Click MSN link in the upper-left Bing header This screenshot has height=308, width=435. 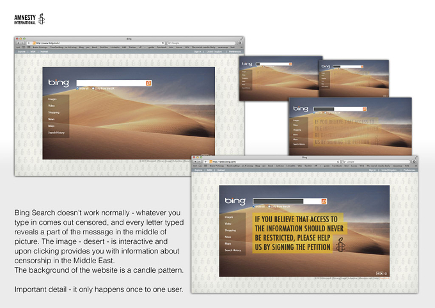tap(33, 52)
